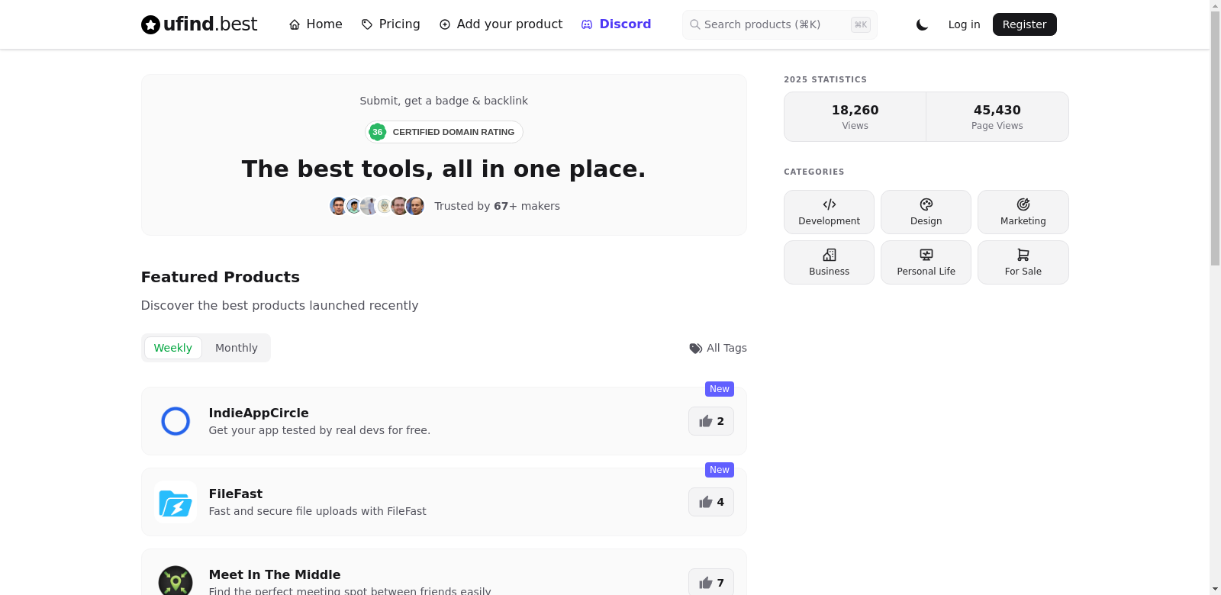The height and width of the screenshot is (595, 1221).
Task: Expand the All Tags filter
Action: click(x=717, y=348)
